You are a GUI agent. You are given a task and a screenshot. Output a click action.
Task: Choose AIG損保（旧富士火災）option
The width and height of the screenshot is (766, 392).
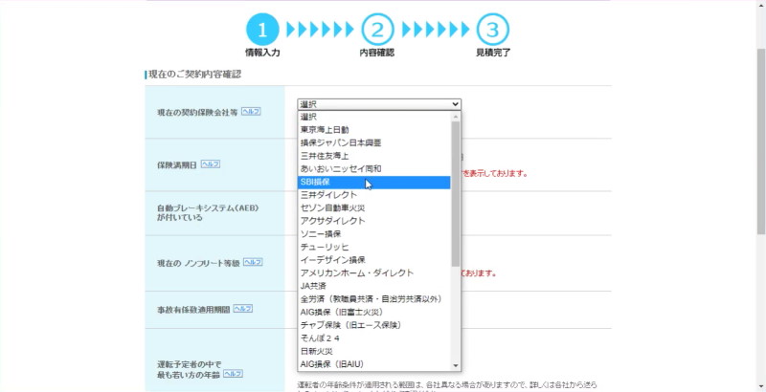[x=373, y=312]
